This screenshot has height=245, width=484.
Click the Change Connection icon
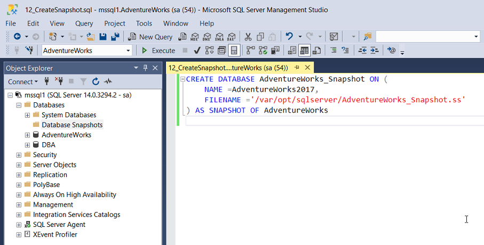click(x=29, y=50)
